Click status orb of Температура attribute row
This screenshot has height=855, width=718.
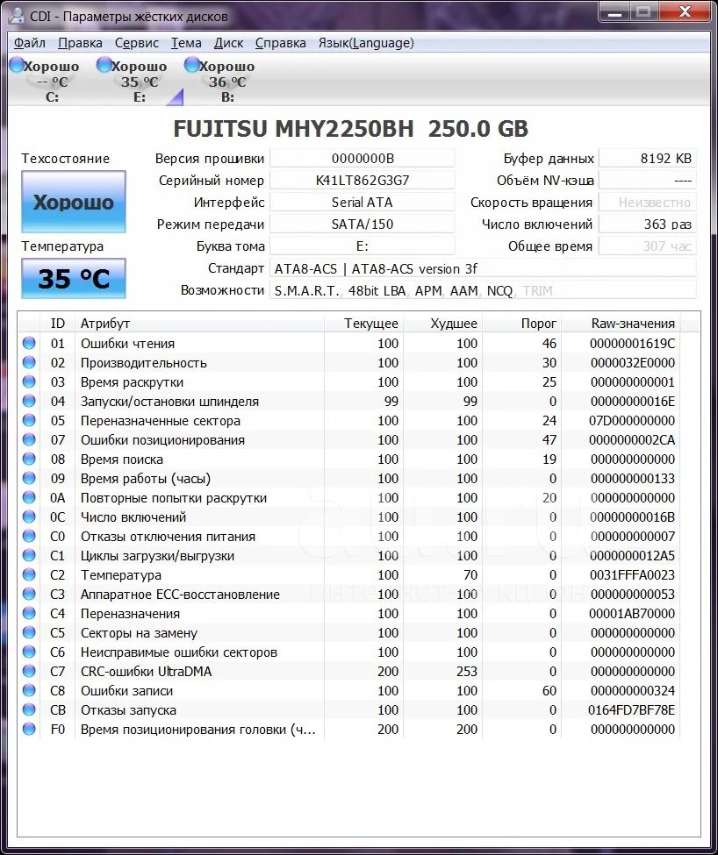(29, 574)
